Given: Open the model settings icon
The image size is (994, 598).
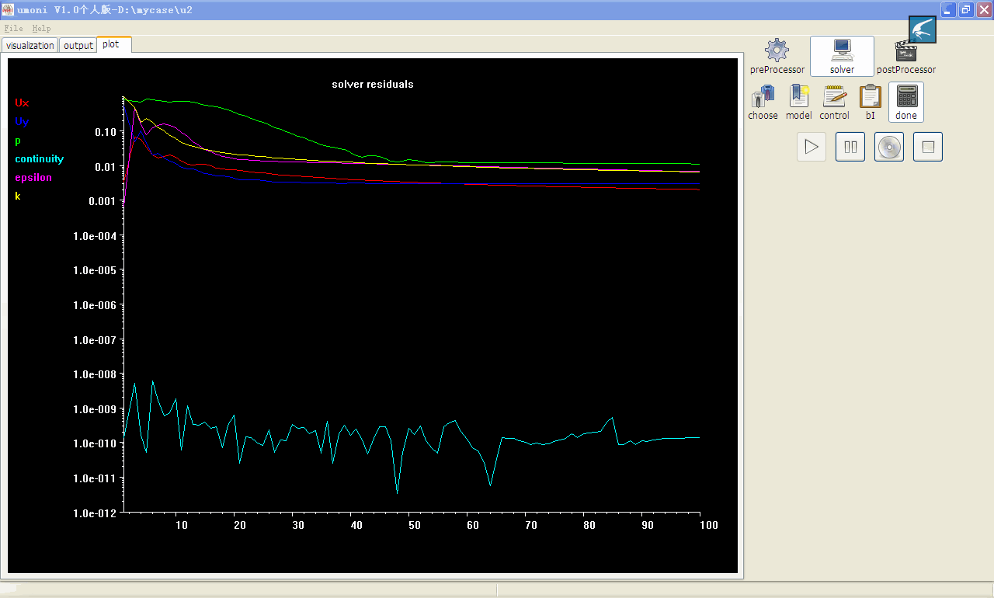Looking at the screenshot, I should [x=798, y=97].
